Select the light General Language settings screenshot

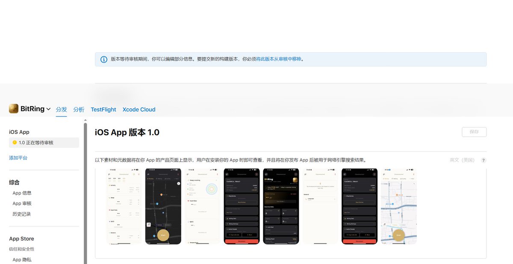point(320,206)
